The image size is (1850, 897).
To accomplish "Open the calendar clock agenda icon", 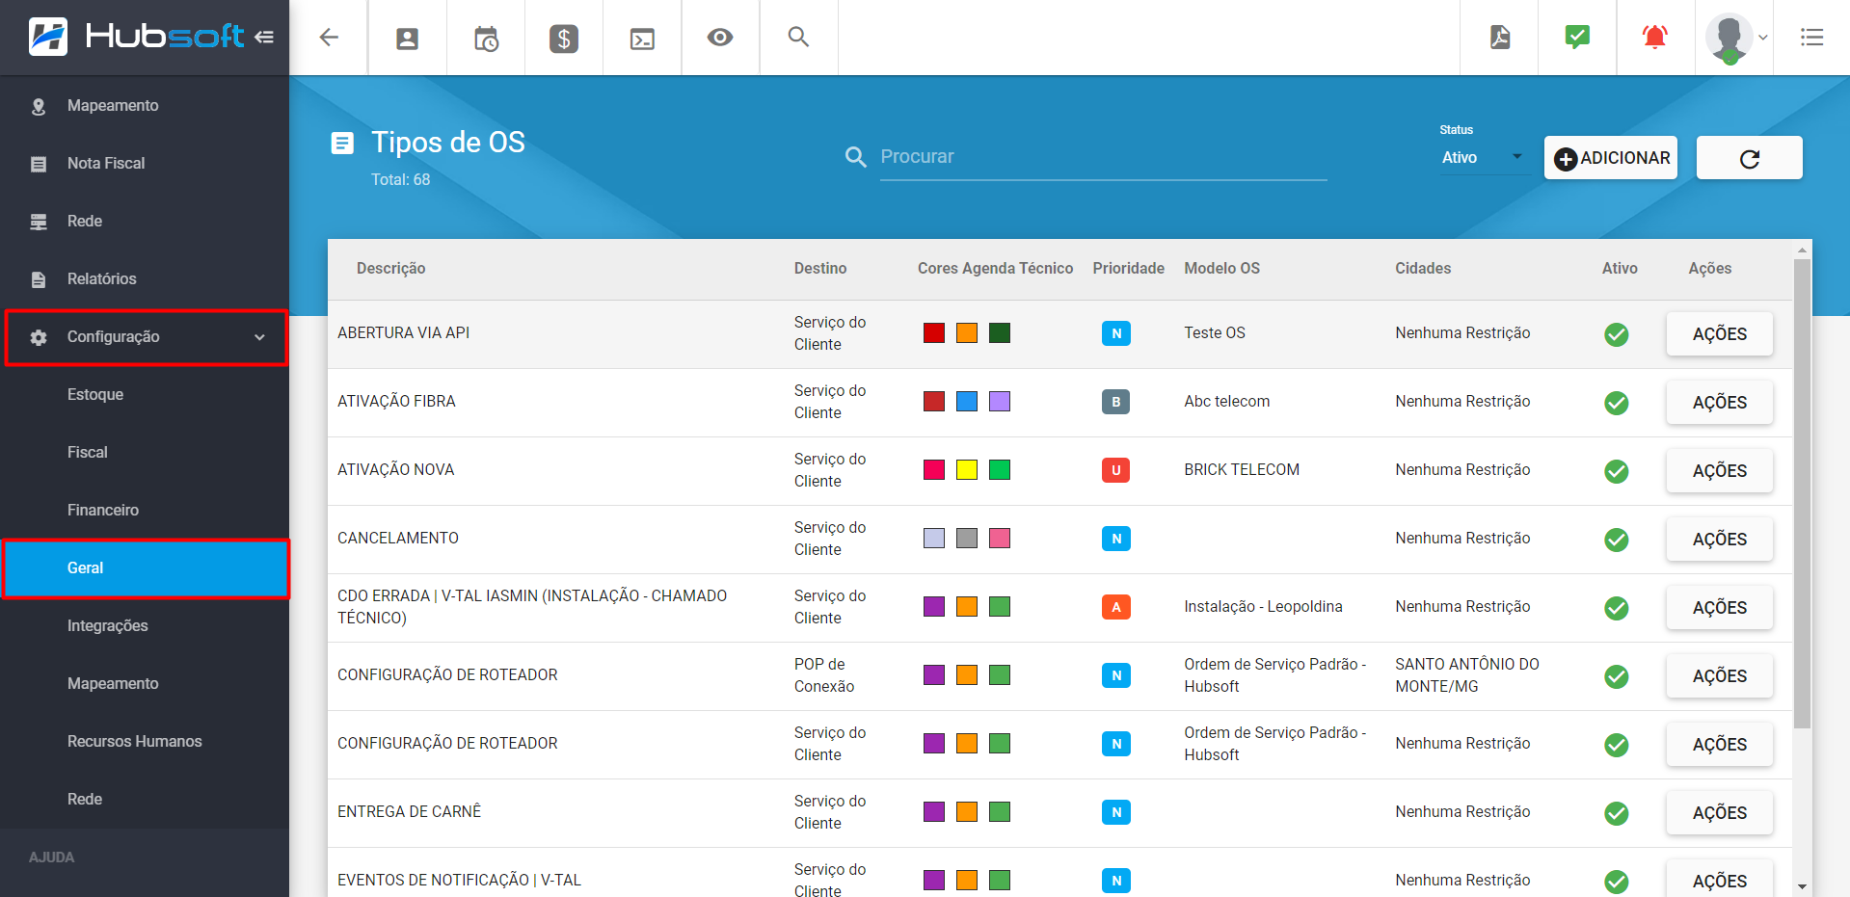I will pos(486,39).
